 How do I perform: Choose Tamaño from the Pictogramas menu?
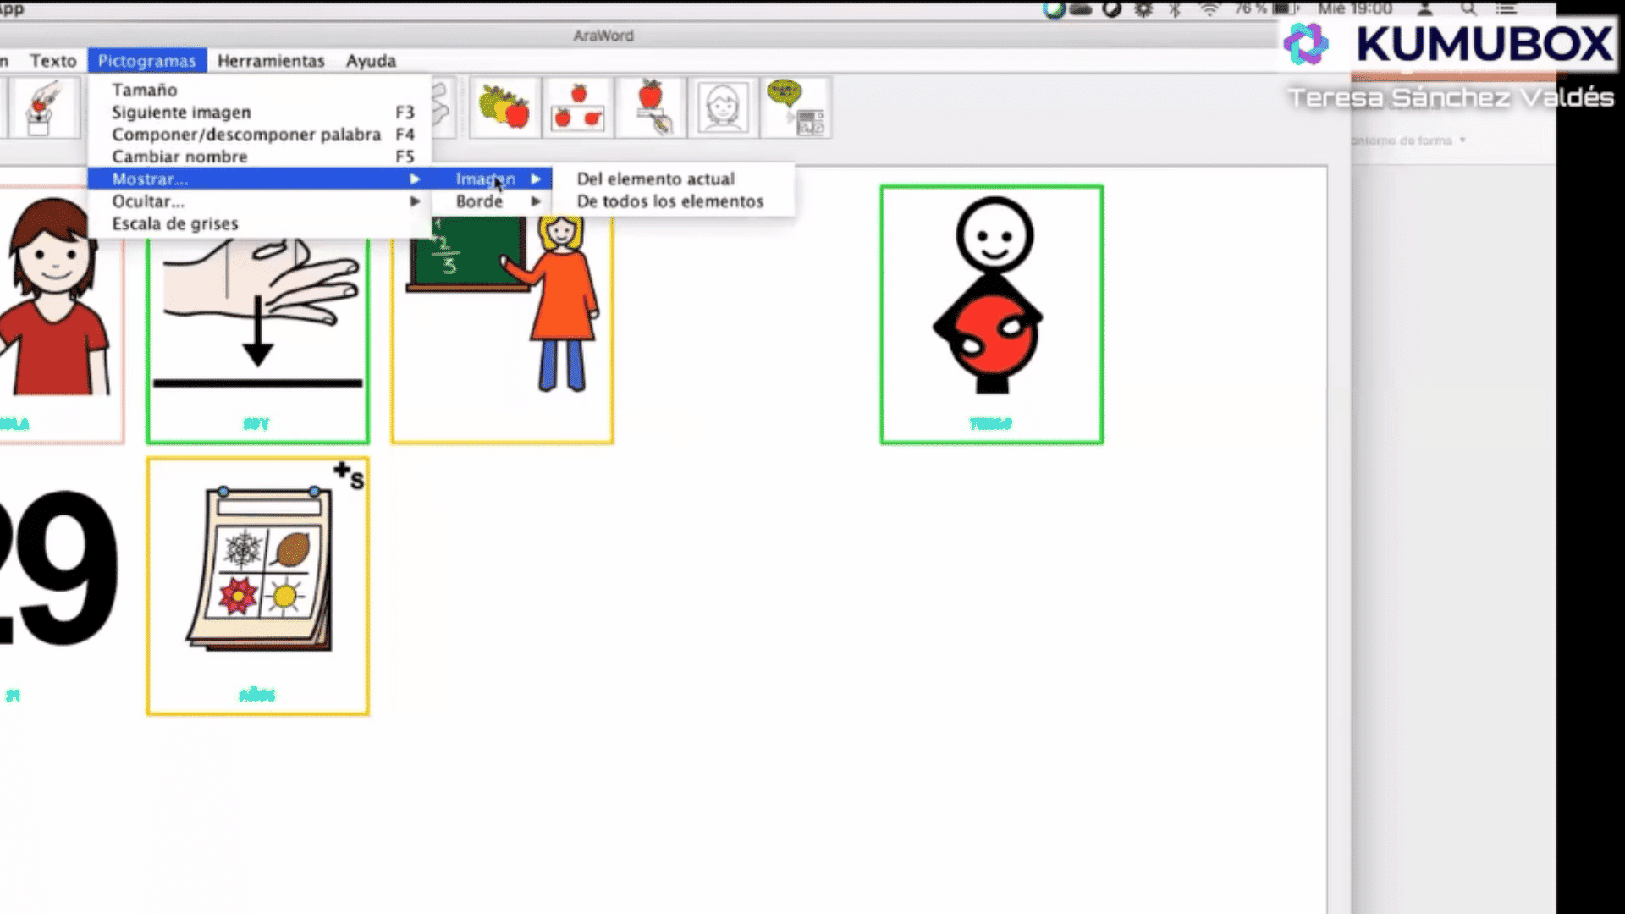click(x=260, y=90)
